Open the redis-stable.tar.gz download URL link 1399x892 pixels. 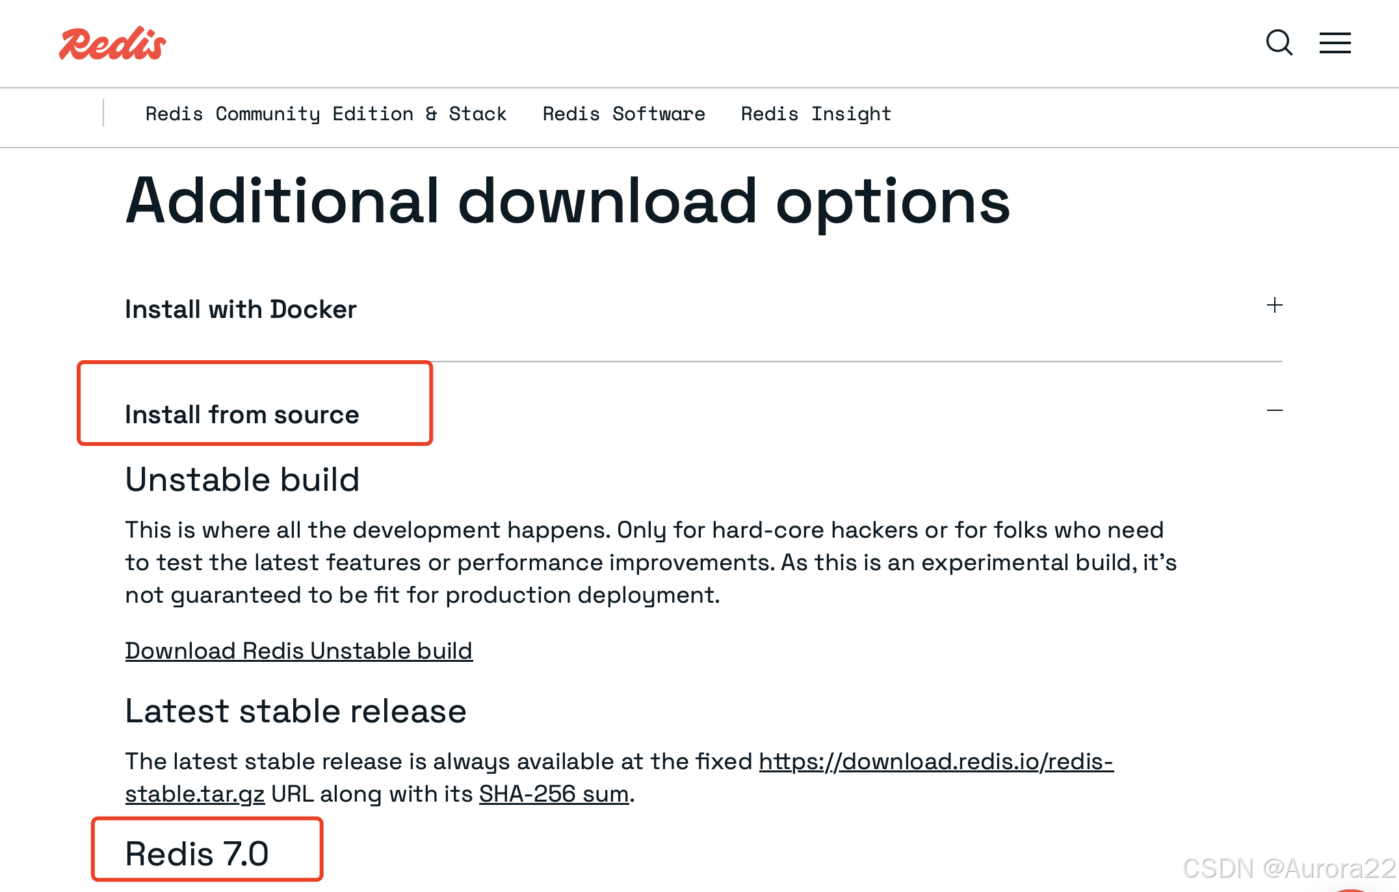936,761
